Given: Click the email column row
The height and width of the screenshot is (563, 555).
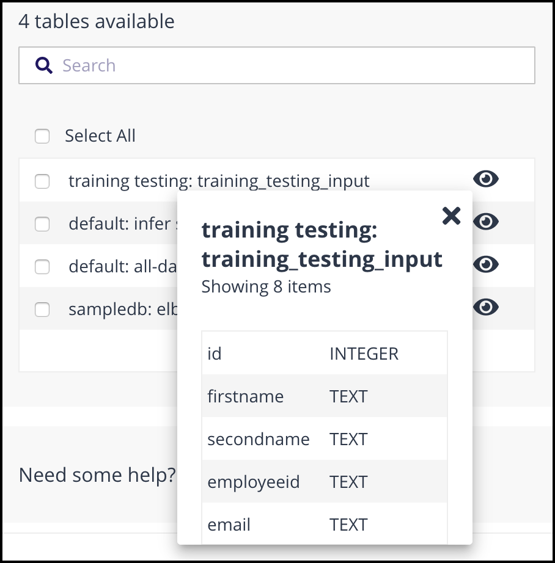Looking at the screenshot, I should [325, 523].
